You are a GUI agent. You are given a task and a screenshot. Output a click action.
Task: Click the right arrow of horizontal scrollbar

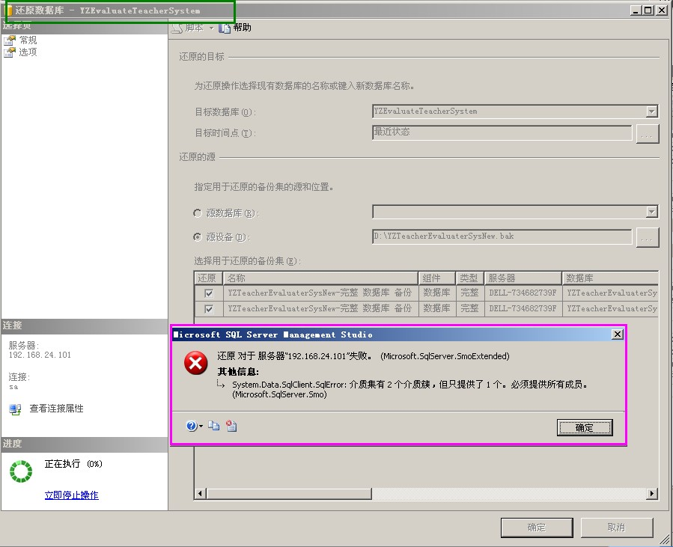pos(652,494)
